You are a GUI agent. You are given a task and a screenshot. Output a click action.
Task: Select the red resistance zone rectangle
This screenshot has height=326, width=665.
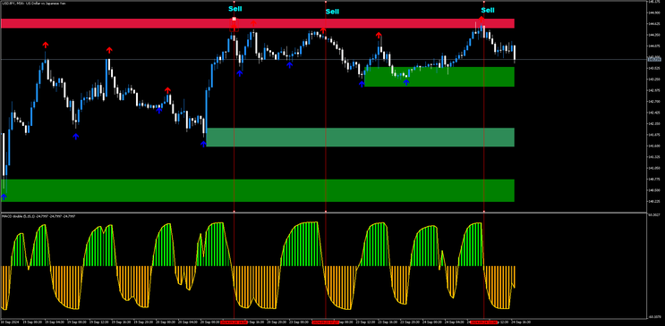(258, 23)
